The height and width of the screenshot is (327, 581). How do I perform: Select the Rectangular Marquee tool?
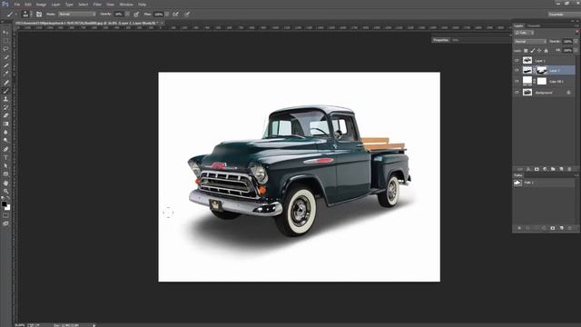(5, 41)
